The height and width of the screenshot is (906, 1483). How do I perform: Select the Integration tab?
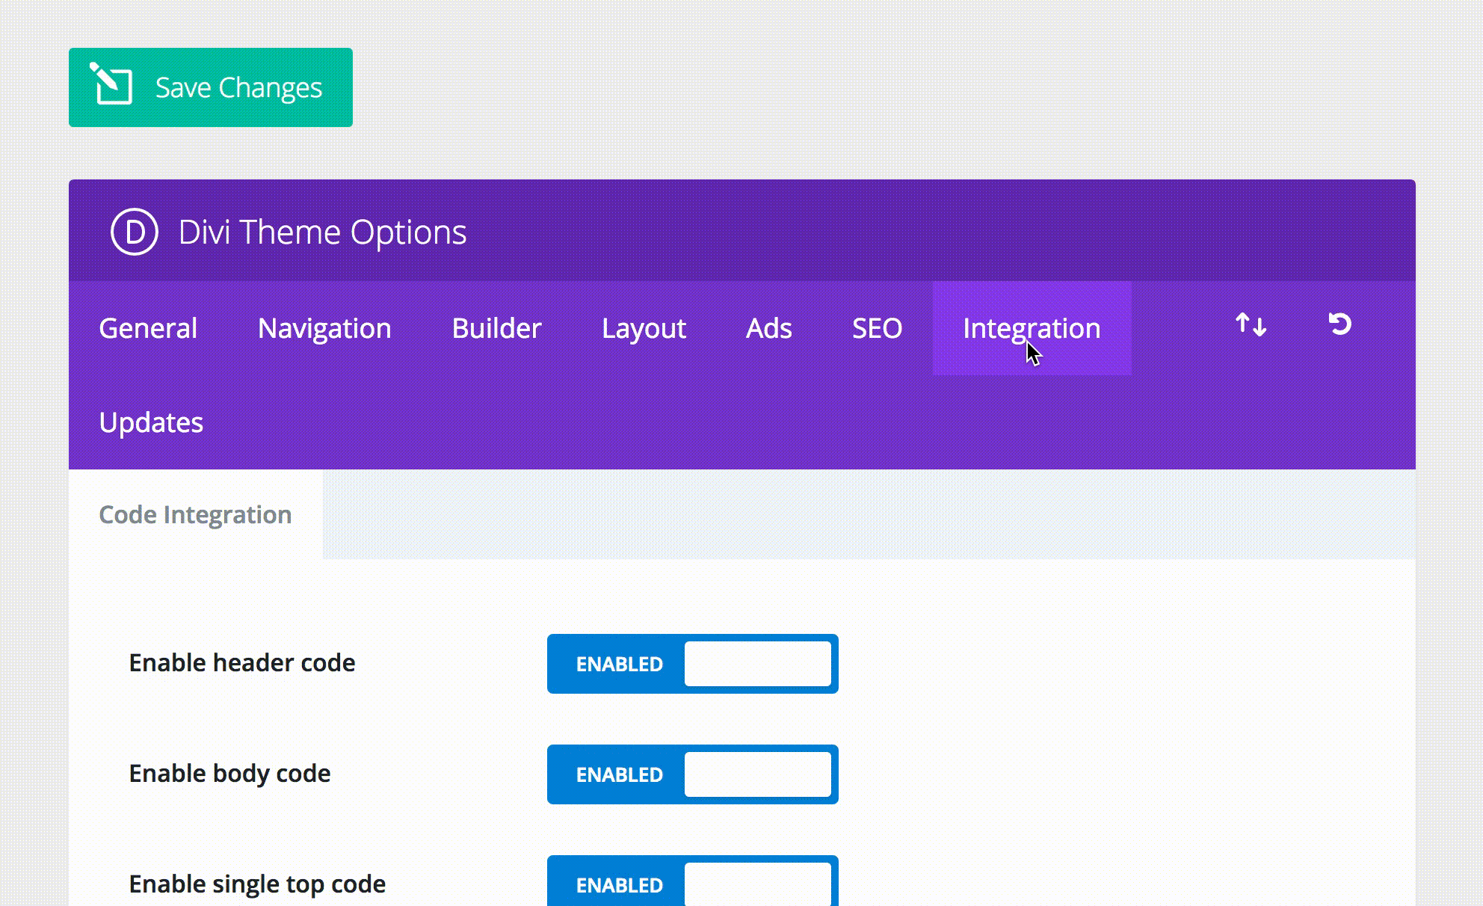click(1032, 328)
